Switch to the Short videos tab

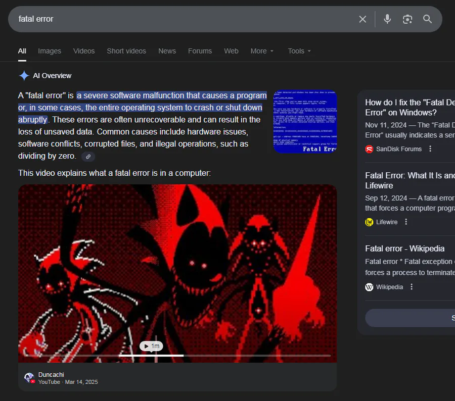point(126,51)
